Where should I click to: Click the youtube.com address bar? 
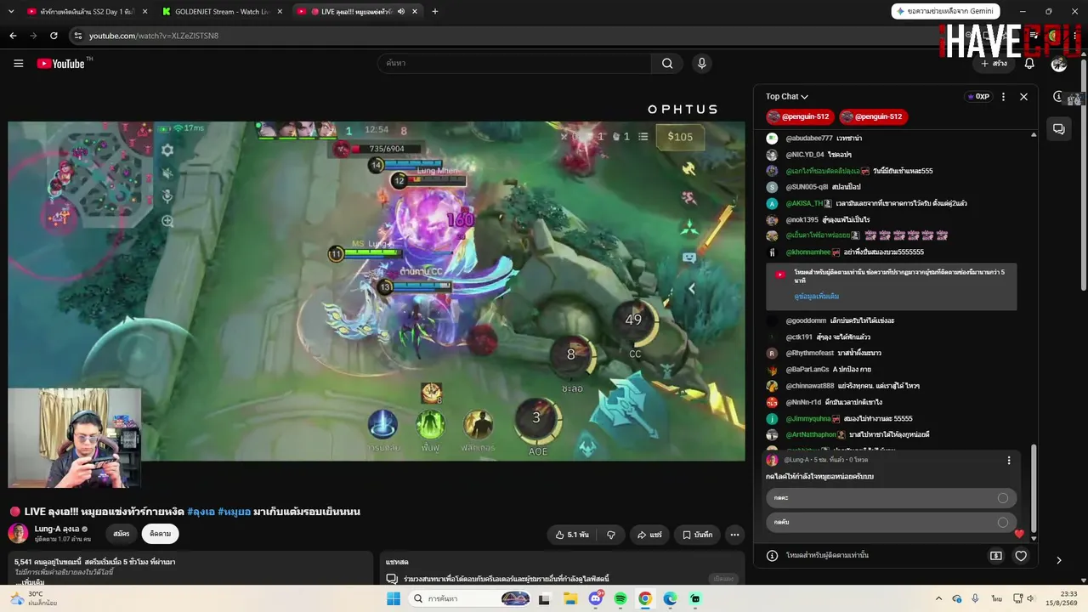510,36
